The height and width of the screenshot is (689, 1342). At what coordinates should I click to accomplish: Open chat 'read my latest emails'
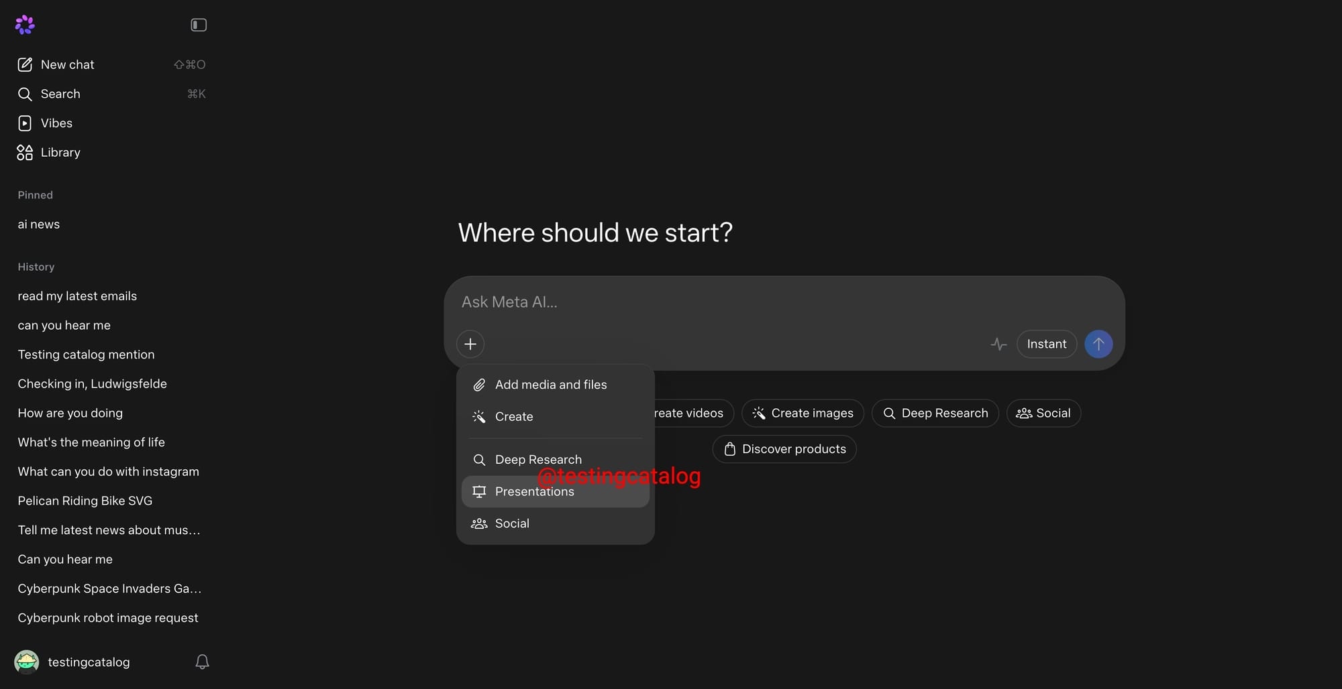pyautogui.click(x=77, y=296)
